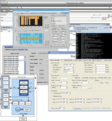
Task: Switch to the EPC GEN 2 Single tab
Action: (x=81, y=60)
